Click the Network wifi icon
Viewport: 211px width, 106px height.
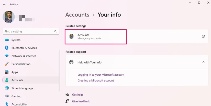[x=7, y=56]
